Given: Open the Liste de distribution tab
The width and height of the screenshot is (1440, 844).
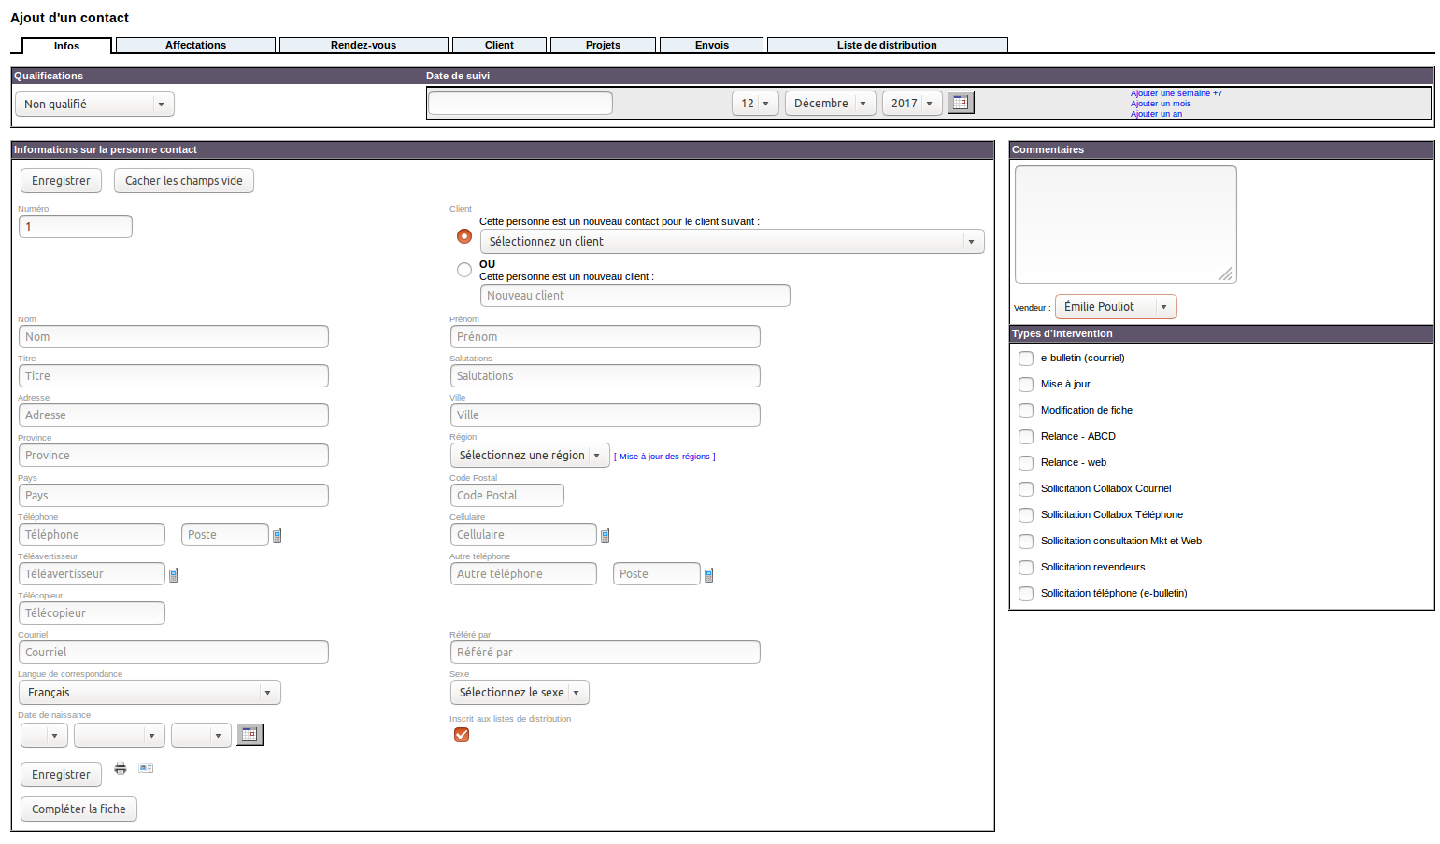Looking at the screenshot, I should [887, 45].
